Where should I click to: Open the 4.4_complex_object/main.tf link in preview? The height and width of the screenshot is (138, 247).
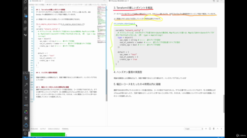coord(124,24)
